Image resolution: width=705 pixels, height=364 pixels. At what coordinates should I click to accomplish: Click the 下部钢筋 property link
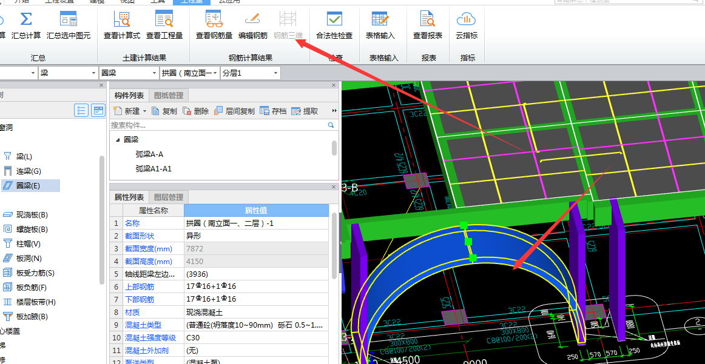coord(140,299)
